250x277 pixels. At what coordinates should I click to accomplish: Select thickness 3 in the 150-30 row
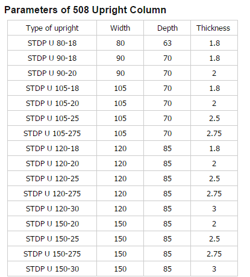(214, 269)
